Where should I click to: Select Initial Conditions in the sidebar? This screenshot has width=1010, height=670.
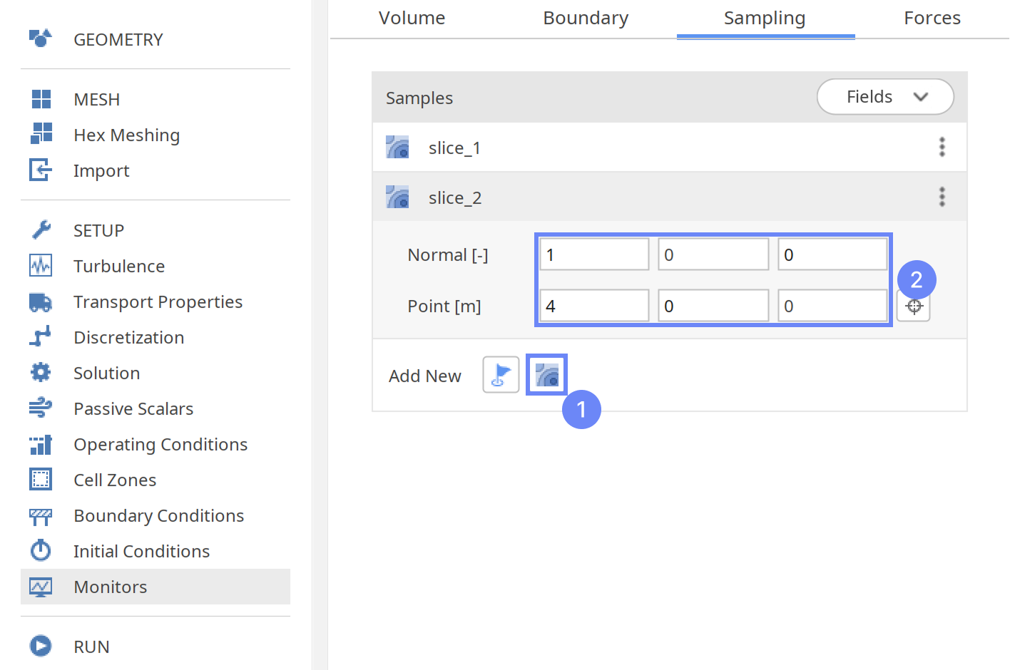[x=141, y=551]
